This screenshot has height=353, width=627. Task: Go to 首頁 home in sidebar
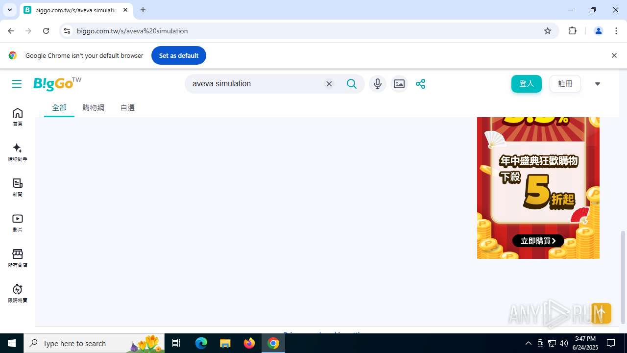[x=18, y=117]
